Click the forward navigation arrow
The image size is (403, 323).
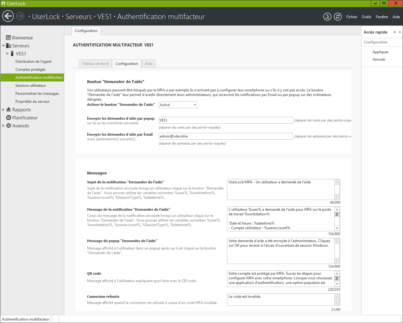(20, 16)
